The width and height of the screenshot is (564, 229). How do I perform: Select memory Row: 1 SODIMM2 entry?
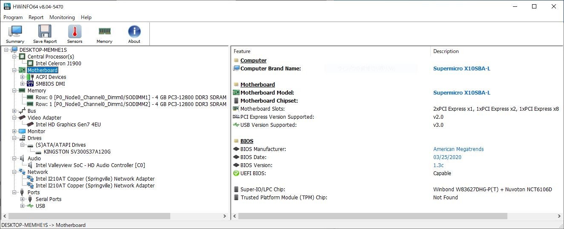coord(131,104)
